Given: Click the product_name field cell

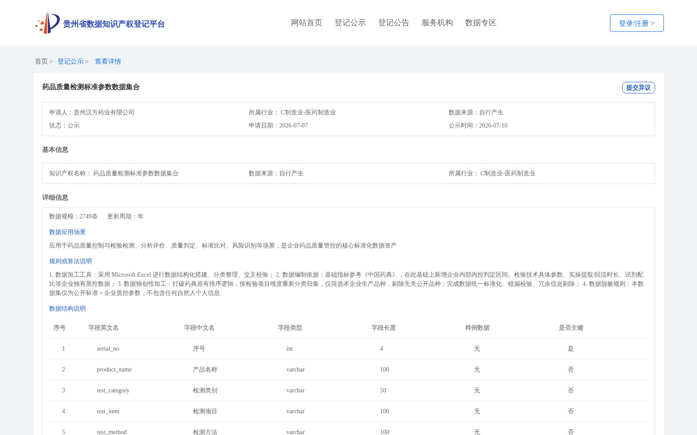Looking at the screenshot, I should coord(114,369).
